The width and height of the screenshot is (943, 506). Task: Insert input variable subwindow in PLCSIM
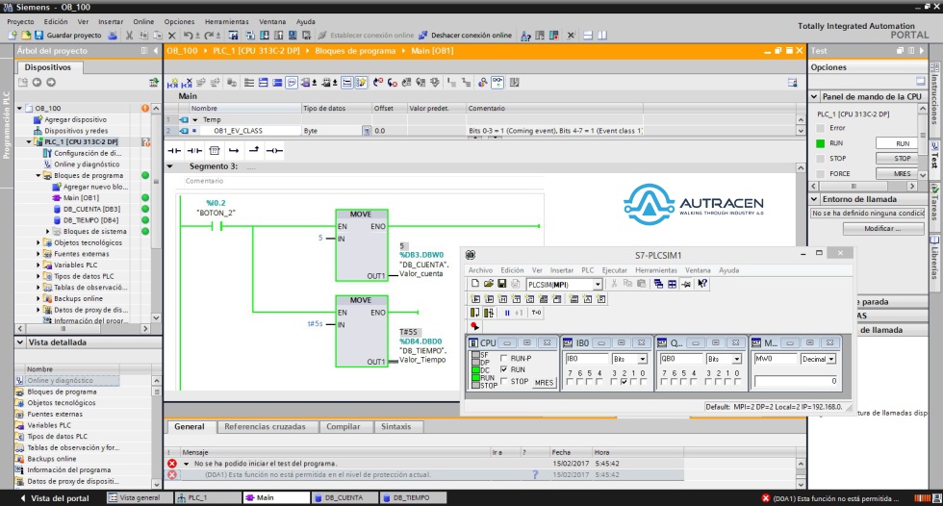click(x=475, y=298)
